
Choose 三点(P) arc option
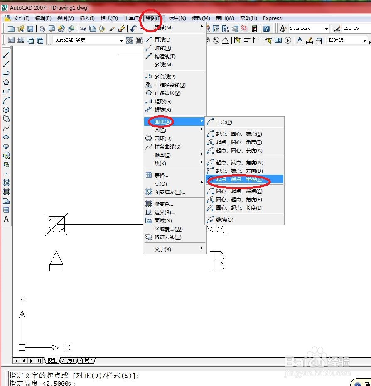click(244, 122)
